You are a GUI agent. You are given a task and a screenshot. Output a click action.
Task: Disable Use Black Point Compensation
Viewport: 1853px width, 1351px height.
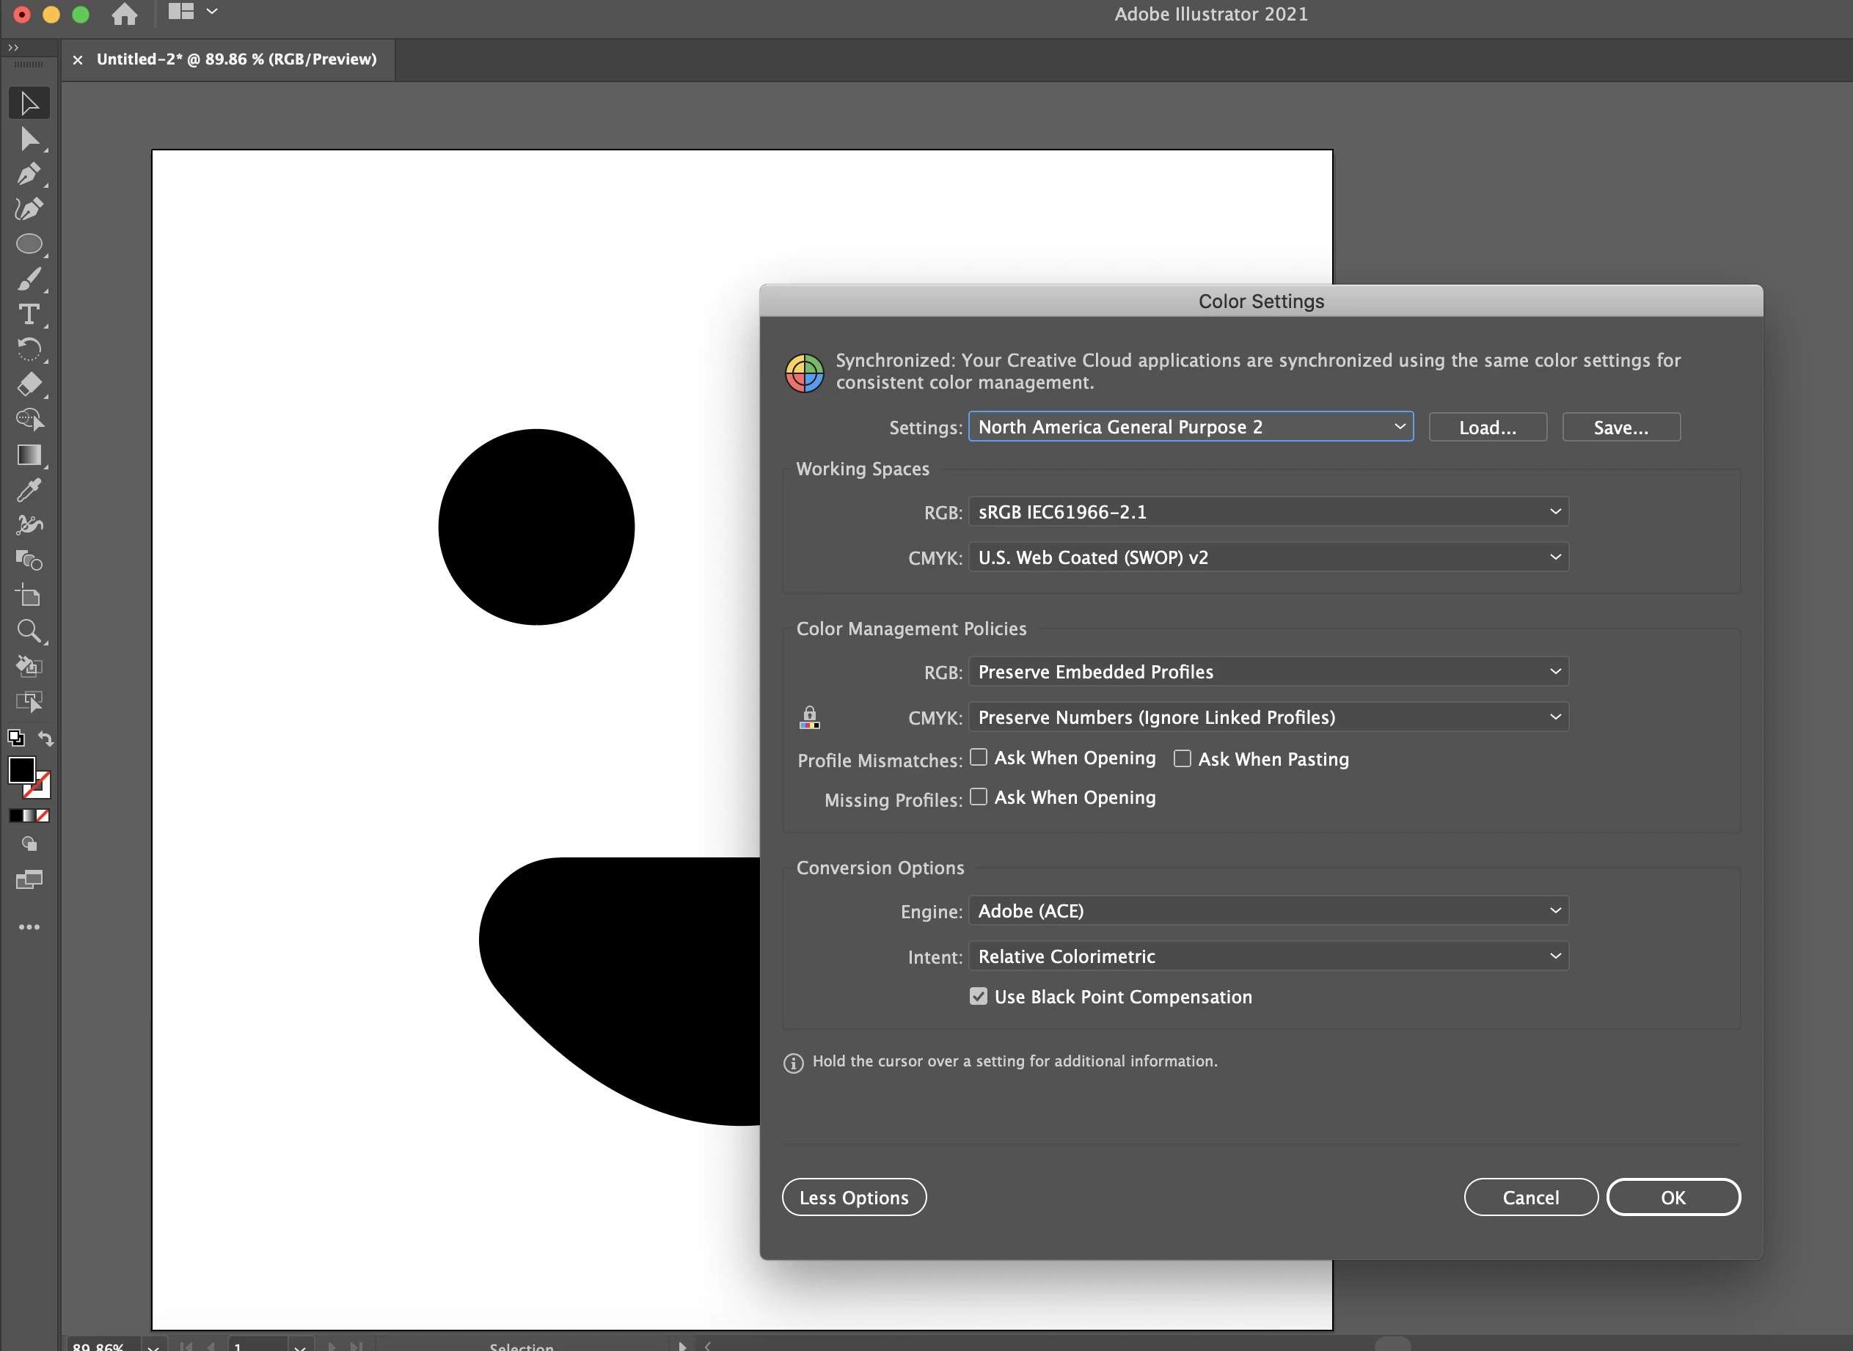[x=978, y=996]
